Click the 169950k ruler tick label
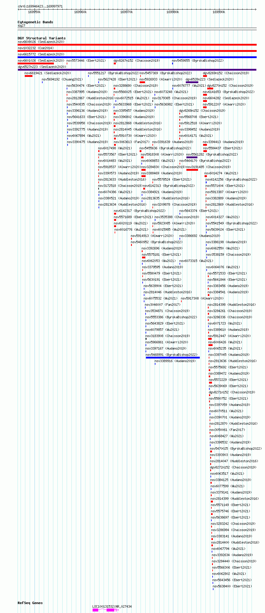 tap(34, 12)
